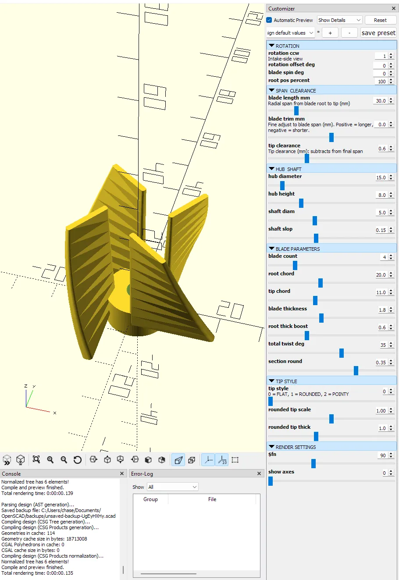Select the Perspective projection icon
The height and width of the screenshot is (580, 399).
click(178, 460)
